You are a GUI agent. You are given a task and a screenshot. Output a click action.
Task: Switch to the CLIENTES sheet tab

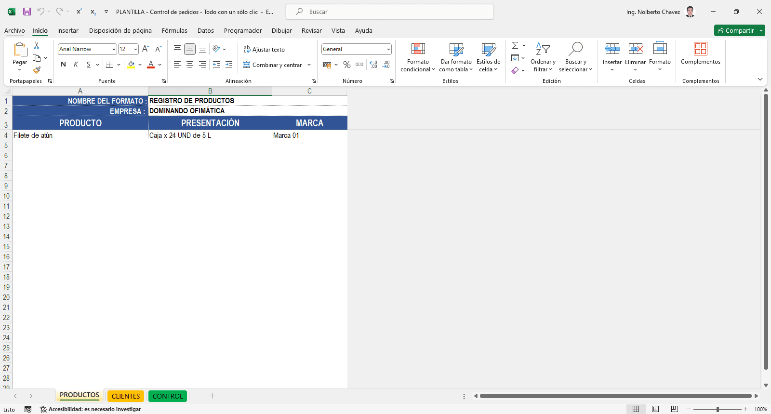click(126, 396)
